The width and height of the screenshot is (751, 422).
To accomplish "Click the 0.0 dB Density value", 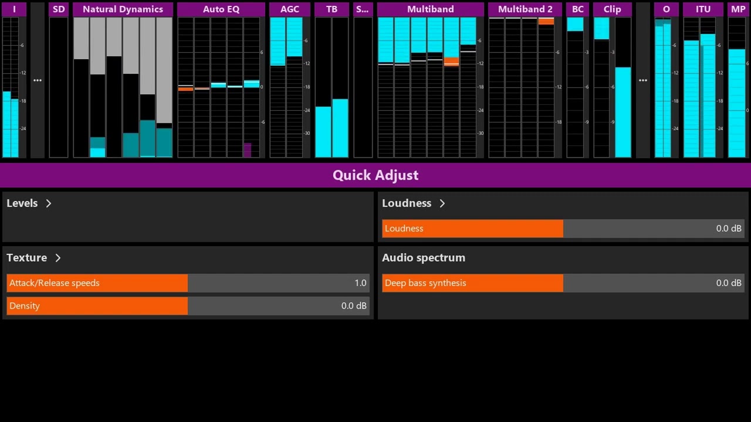I will point(354,306).
